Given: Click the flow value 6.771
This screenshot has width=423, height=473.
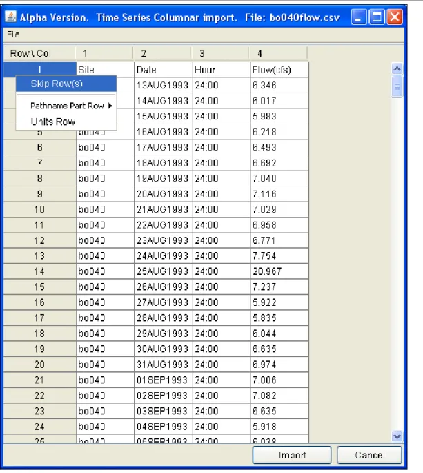Looking at the screenshot, I should coord(279,240).
